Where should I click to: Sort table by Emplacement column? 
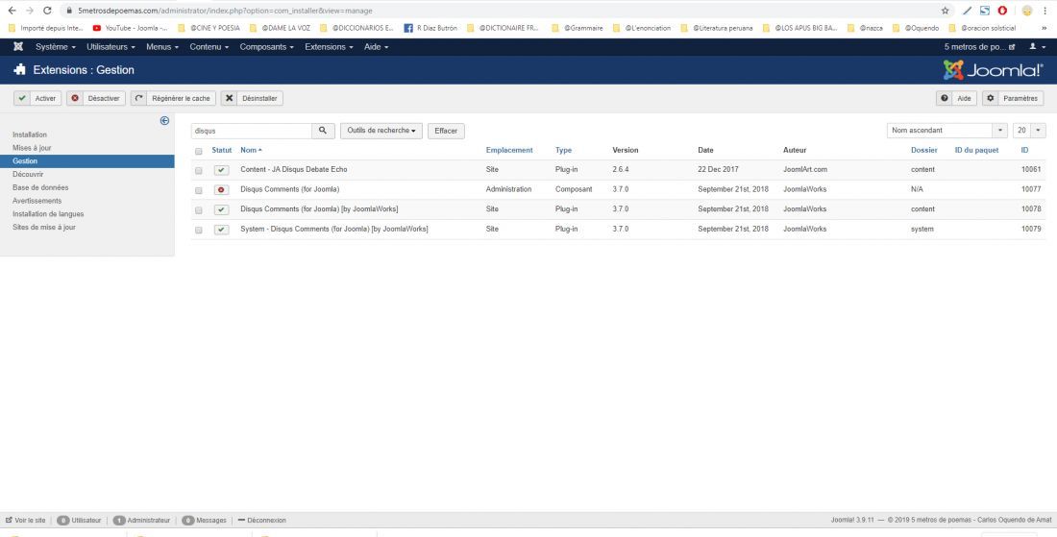[509, 150]
